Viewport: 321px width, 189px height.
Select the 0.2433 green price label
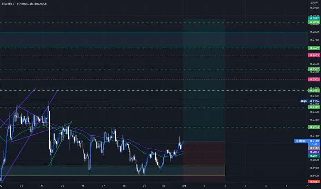click(314, 90)
